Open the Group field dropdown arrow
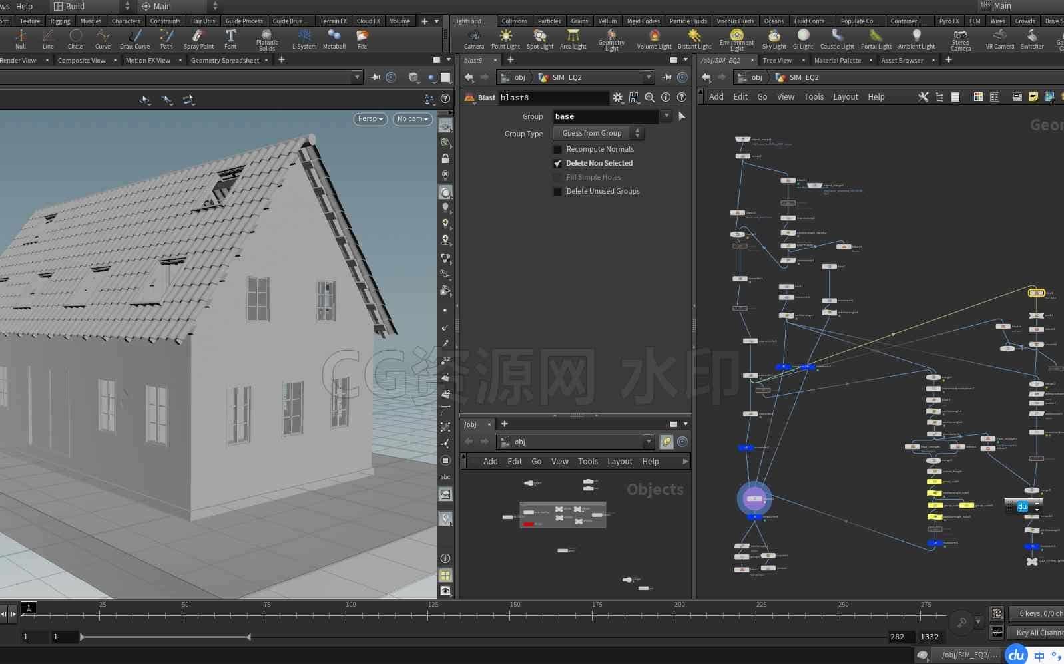 [x=666, y=116]
